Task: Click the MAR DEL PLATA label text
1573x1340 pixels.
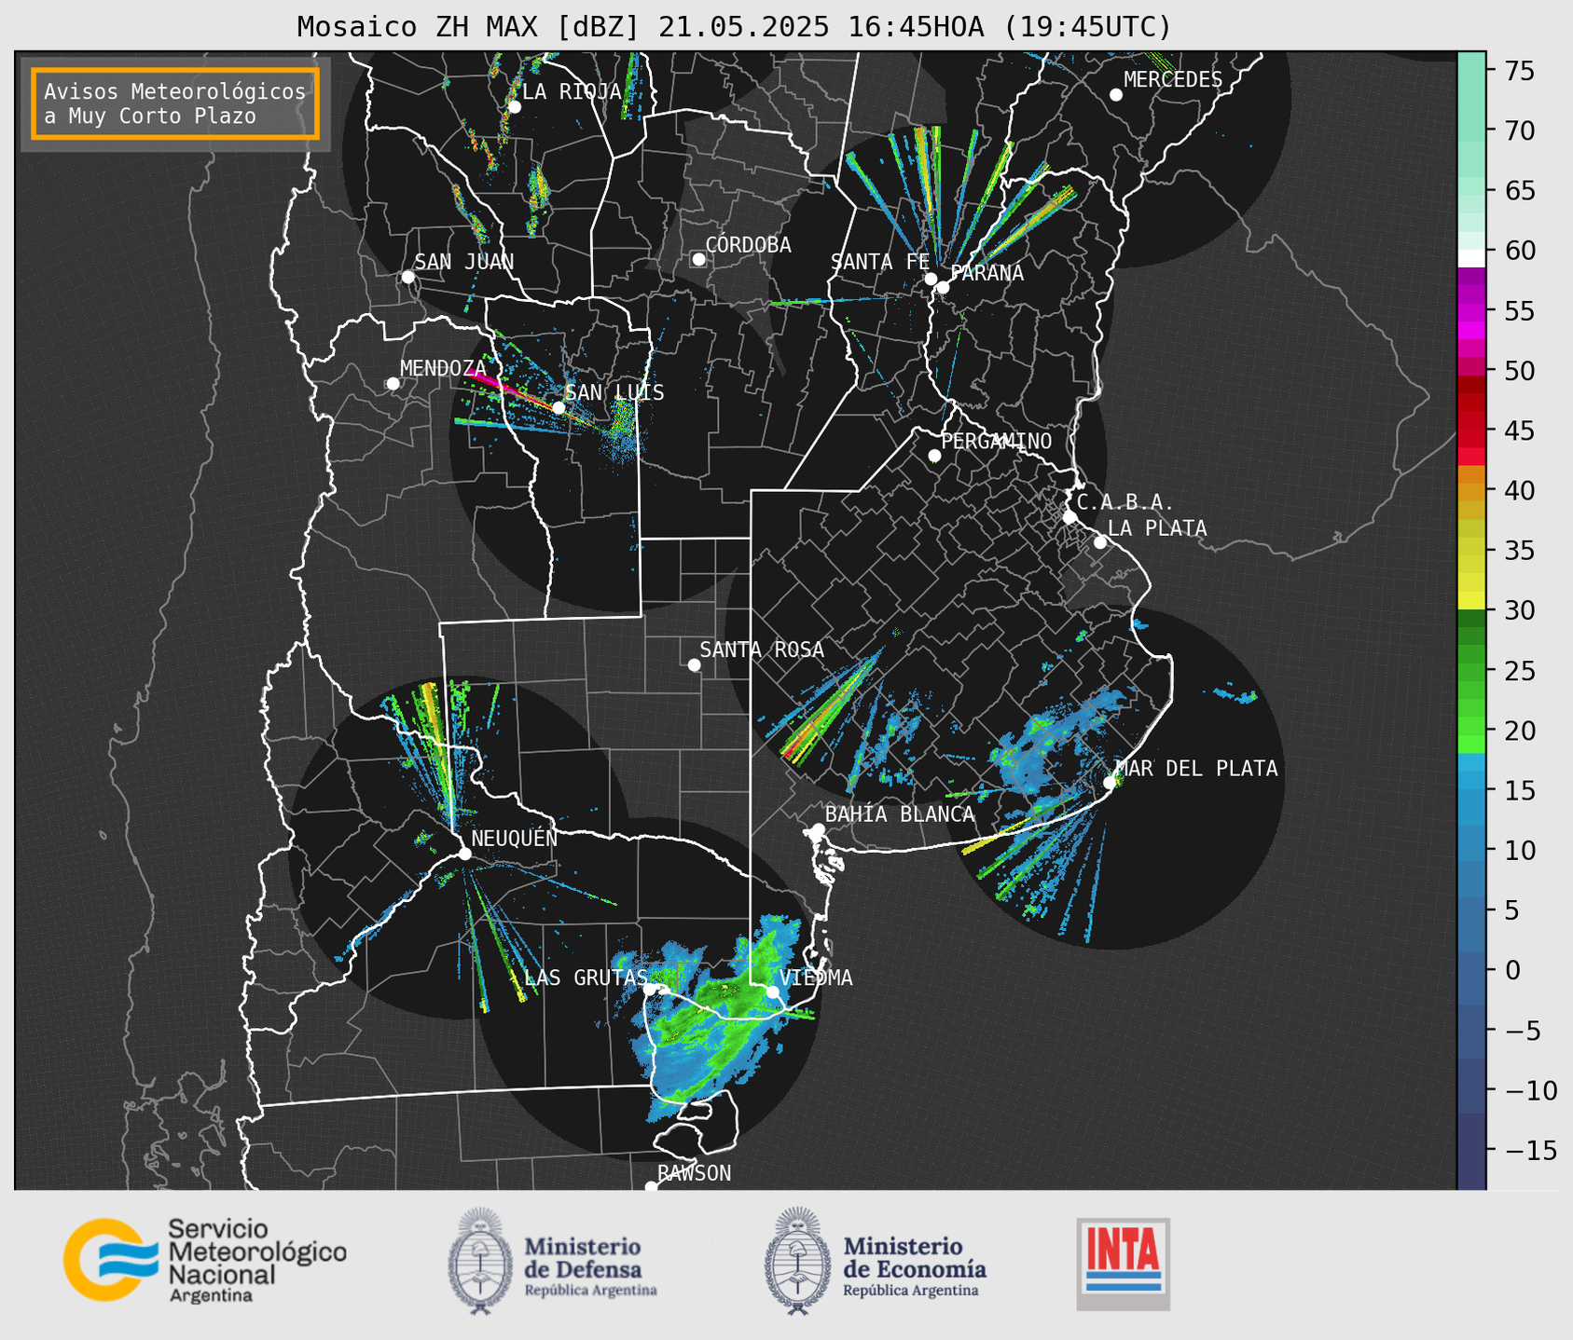Action: click(1197, 769)
